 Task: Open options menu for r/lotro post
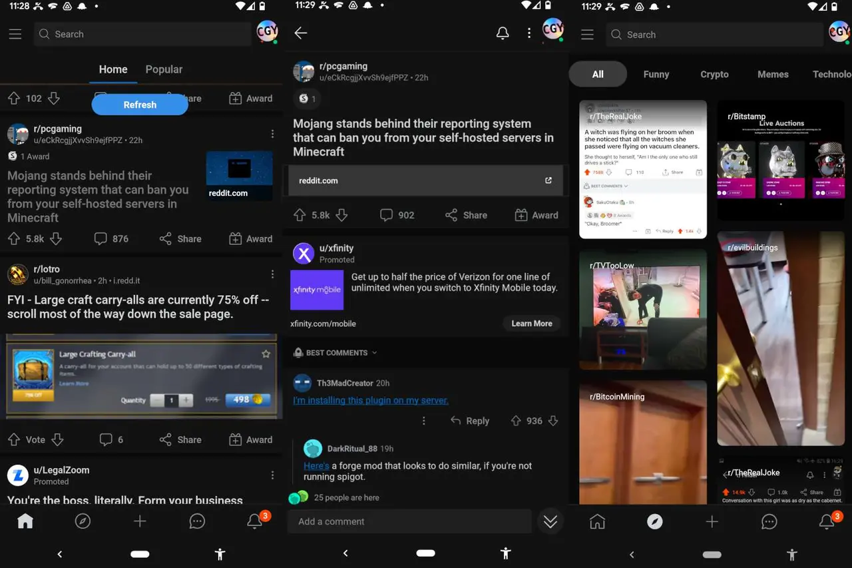(x=272, y=274)
